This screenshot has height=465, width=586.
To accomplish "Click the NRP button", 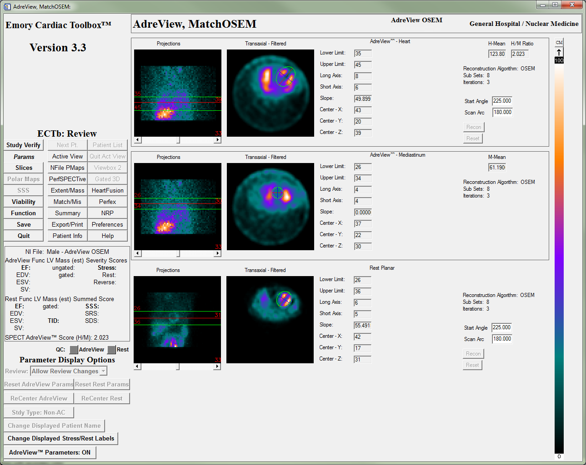I will [x=107, y=213].
